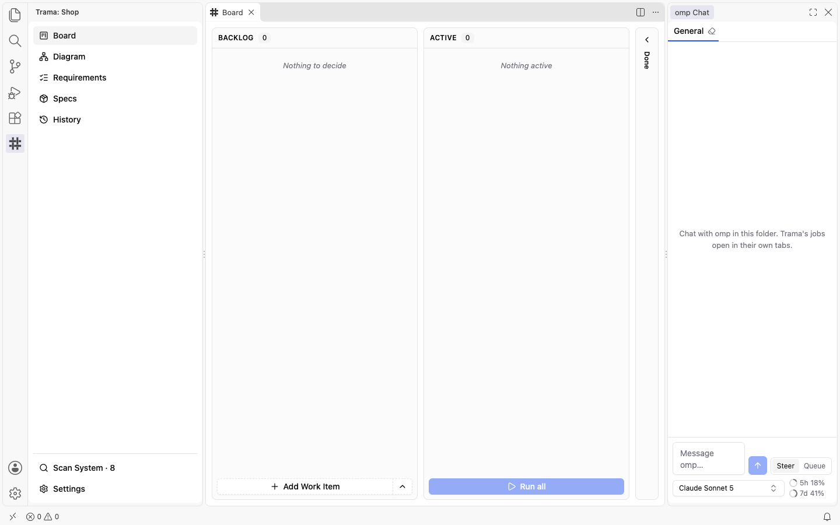Open the editor More Actions ellipsis

(x=656, y=12)
